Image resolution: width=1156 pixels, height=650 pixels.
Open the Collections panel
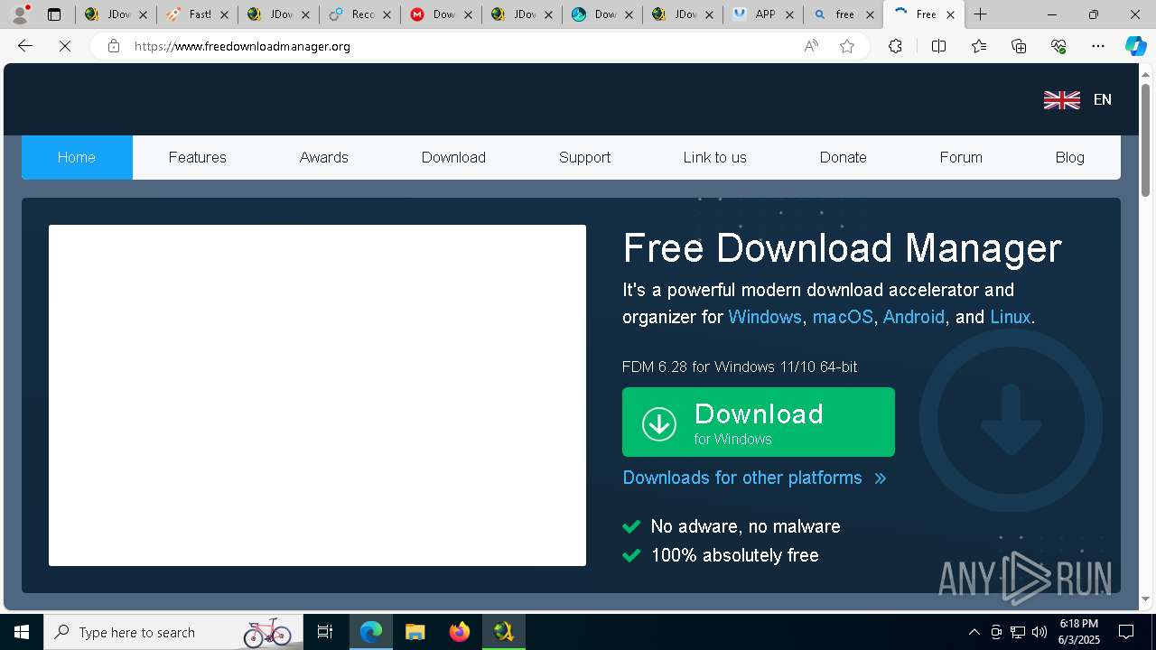click(1019, 46)
